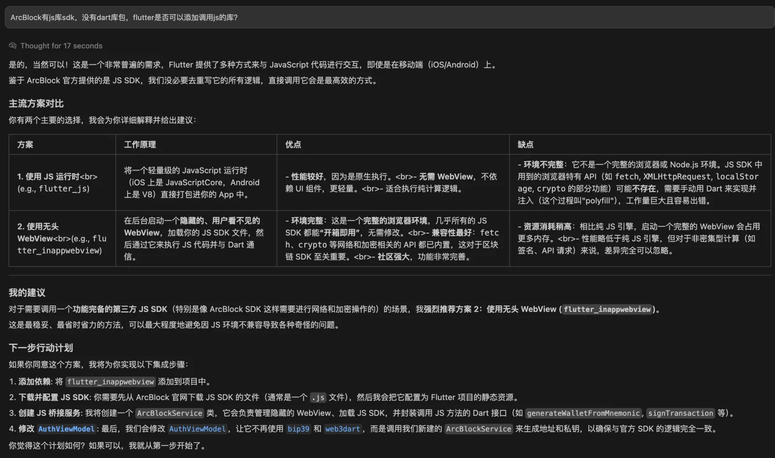
Task: Click the table cell "2. 使用无头 WebView"
Action: (x=62, y=238)
